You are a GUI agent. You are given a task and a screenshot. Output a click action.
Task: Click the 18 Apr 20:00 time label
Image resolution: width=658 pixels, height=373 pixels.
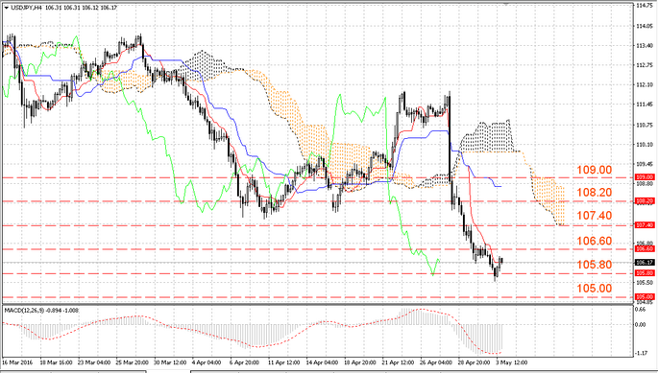coord(360,362)
